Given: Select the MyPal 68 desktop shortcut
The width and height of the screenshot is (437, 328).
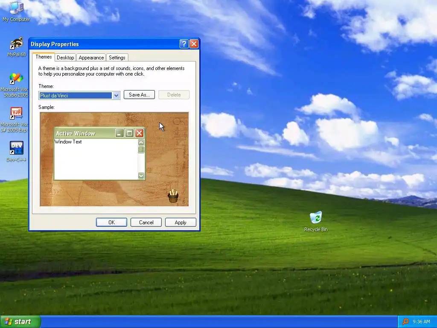Looking at the screenshot, I should click(17, 47).
